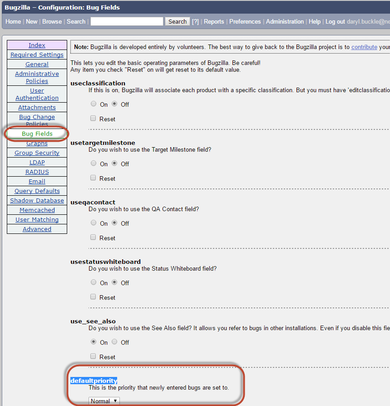The width and height of the screenshot is (390, 406).
Task: Open Query Defaults in sidebar
Action: tap(37, 191)
